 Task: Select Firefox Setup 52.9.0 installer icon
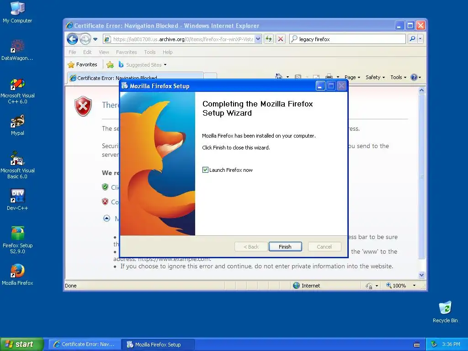point(17,240)
